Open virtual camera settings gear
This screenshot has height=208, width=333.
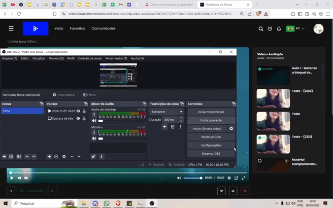pos(231,129)
